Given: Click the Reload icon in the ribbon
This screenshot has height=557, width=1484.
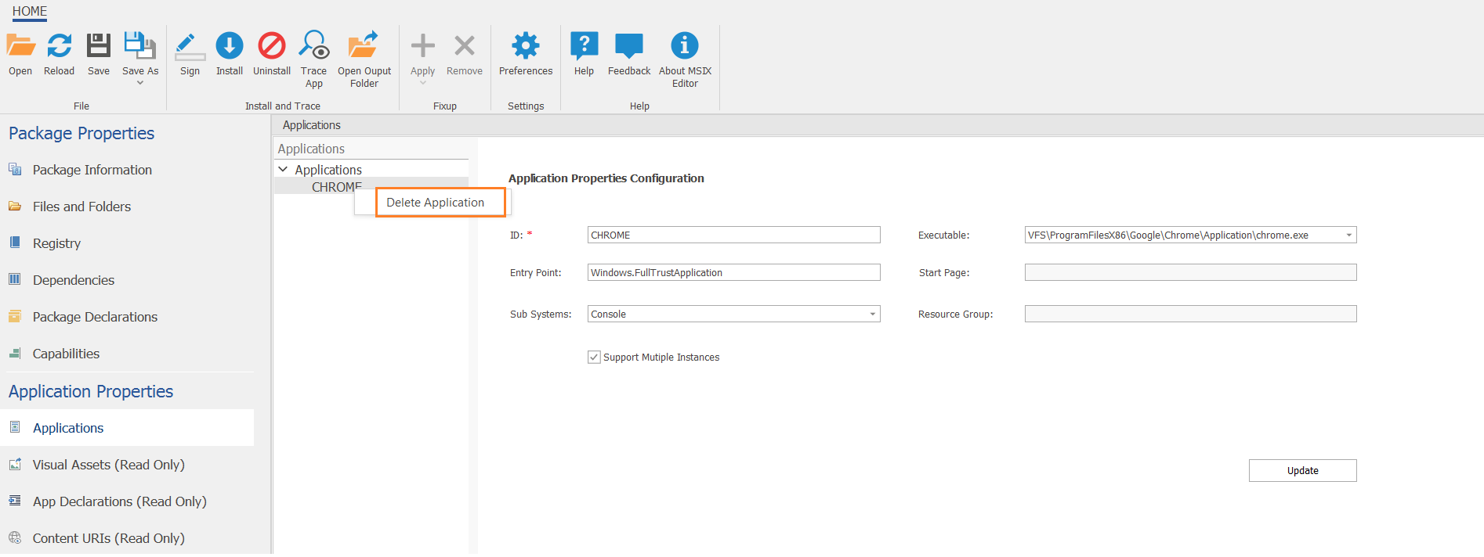Looking at the screenshot, I should point(59,46).
